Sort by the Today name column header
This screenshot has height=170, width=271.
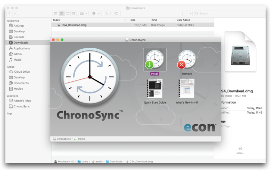pos(89,20)
